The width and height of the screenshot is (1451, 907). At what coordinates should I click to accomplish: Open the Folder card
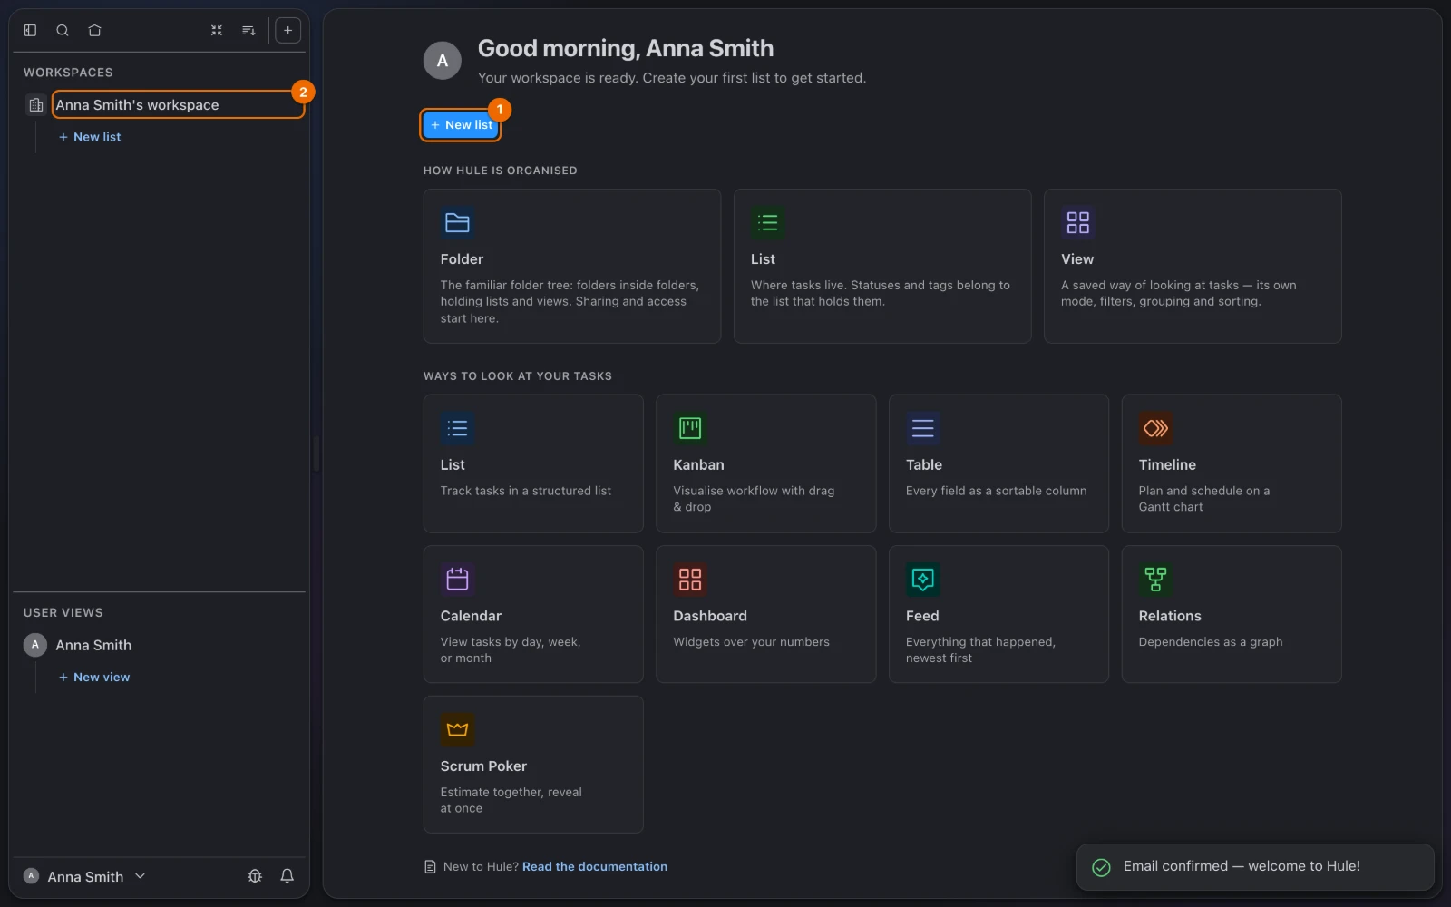click(572, 266)
